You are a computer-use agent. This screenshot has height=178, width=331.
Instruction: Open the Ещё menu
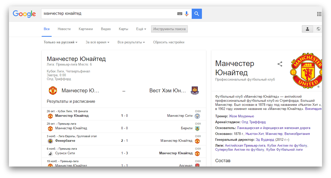pyautogui.click(x=141, y=29)
